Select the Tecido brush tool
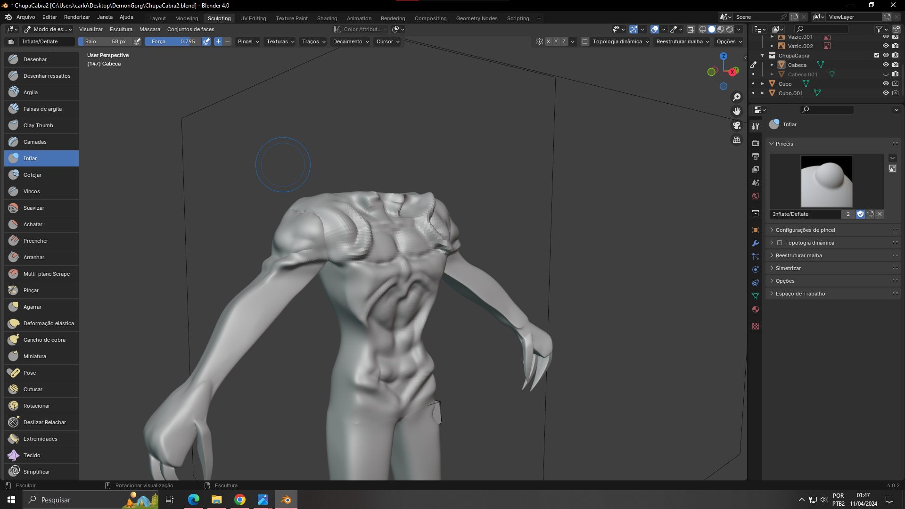Screen dimensions: 905x509 click(x=32, y=455)
